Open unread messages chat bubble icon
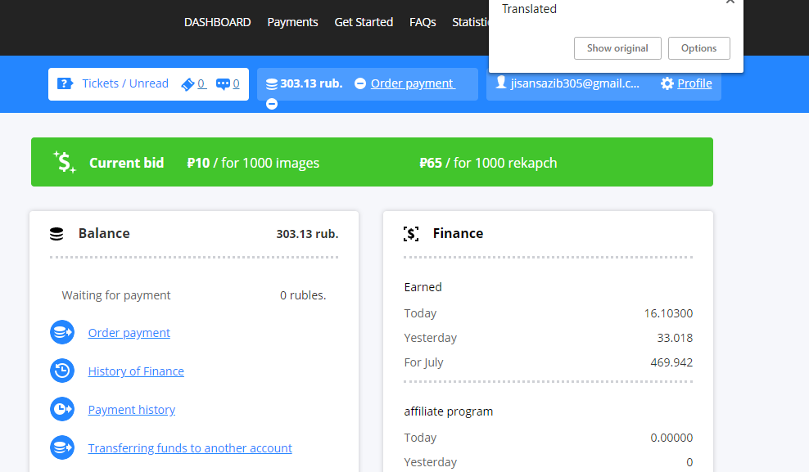Viewport: 809px width, 472px height. pos(223,83)
